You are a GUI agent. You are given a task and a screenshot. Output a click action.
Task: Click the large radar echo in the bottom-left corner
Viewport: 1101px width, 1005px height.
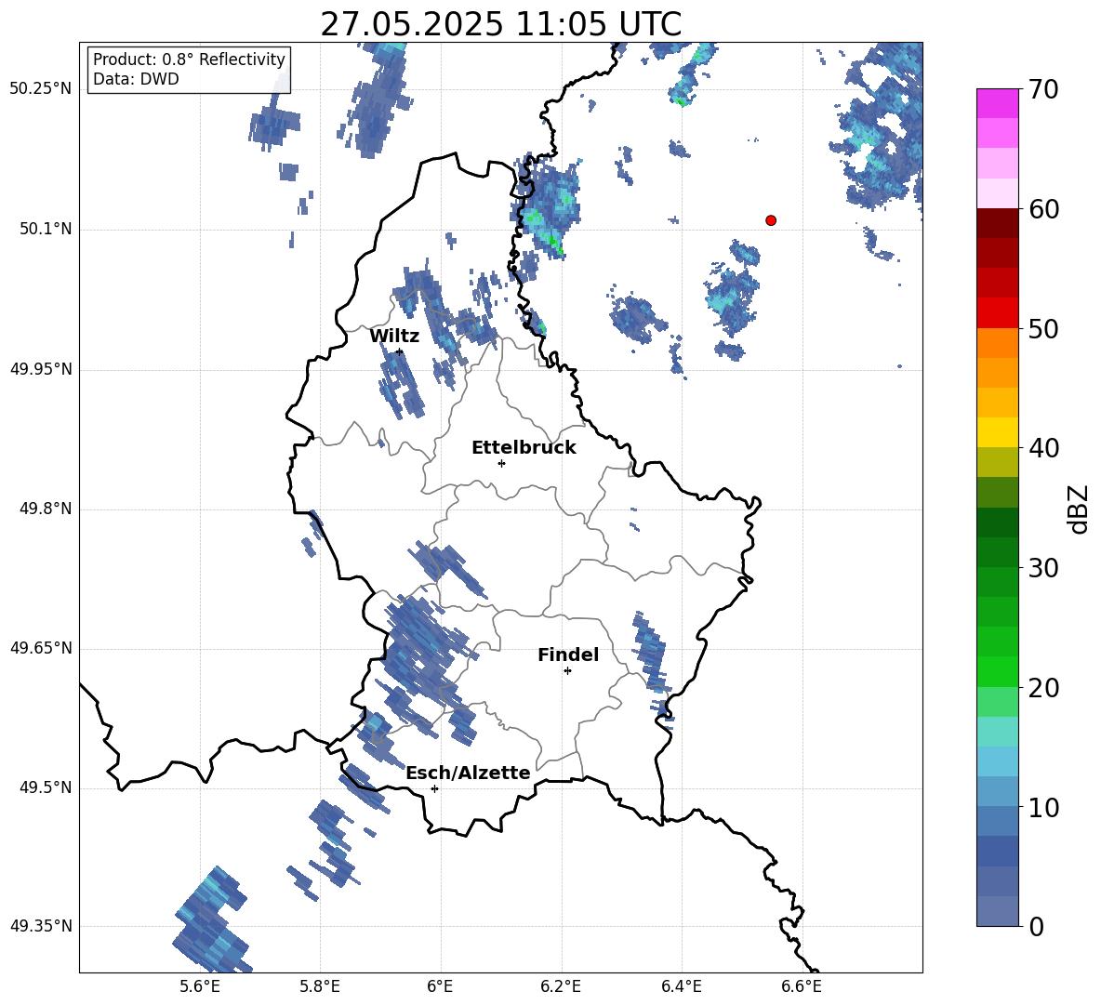tap(212, 920)
